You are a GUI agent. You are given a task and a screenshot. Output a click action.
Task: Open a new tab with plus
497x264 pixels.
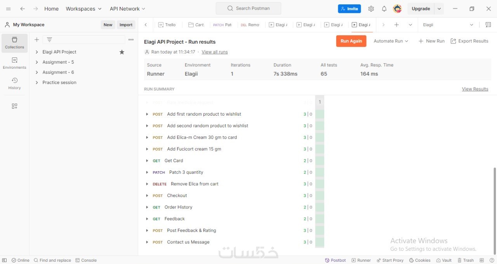pyautogui.click(x=396, y=25)
